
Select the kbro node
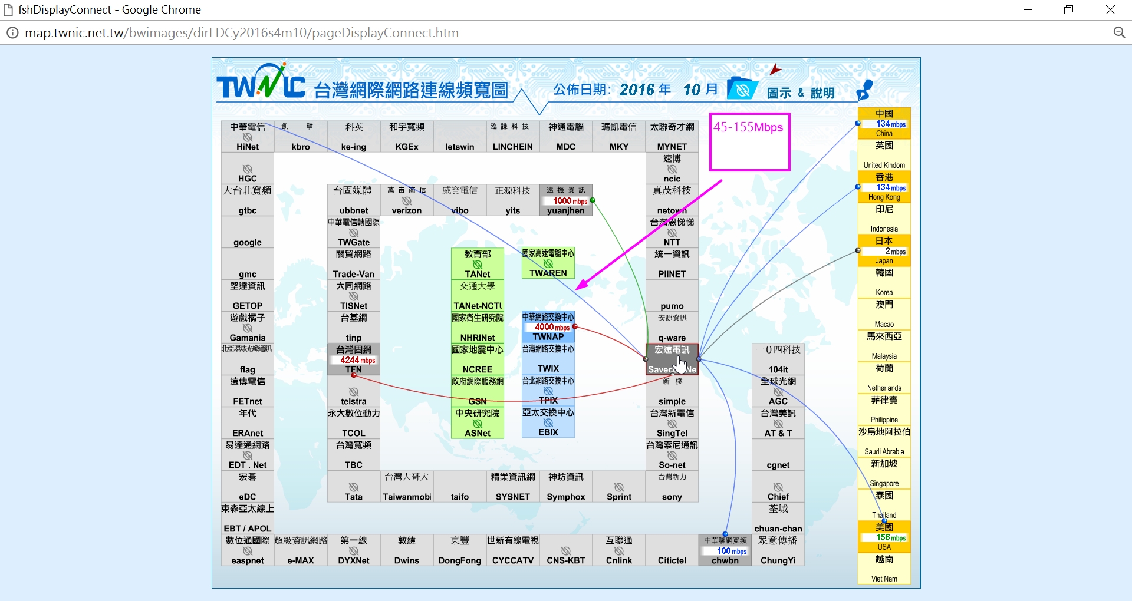click(301, 137)
